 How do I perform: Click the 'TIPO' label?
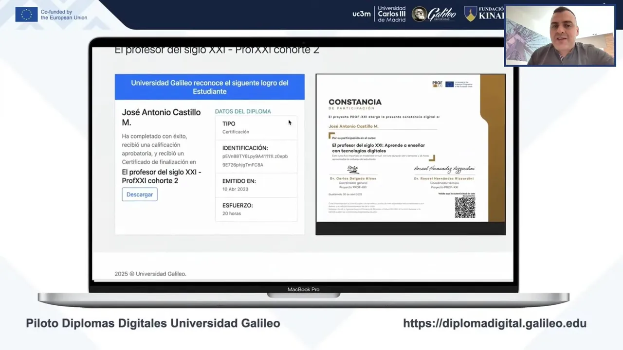tap(229, 124)
